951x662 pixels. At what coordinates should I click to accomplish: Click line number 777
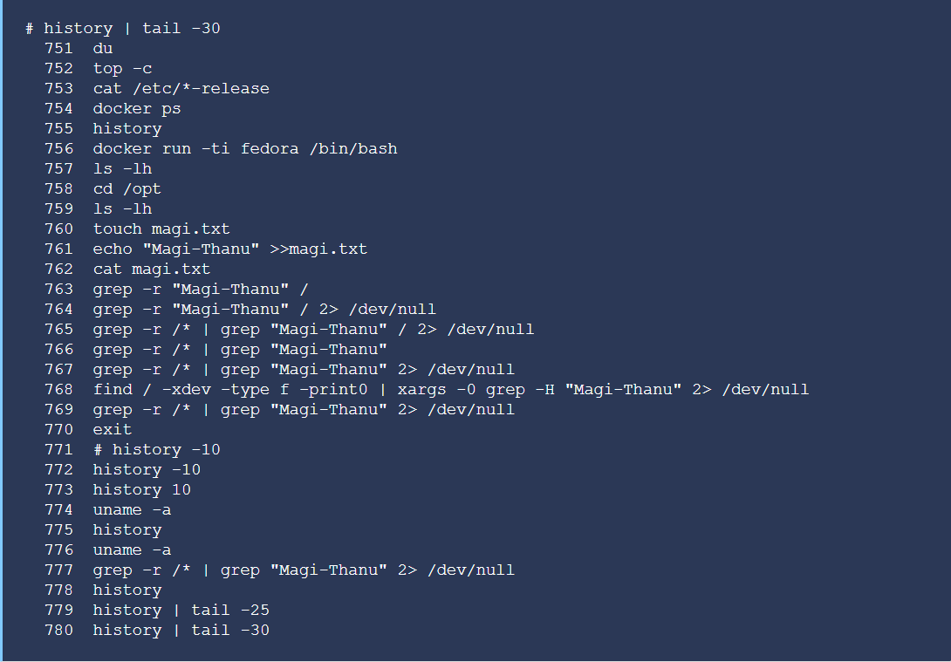click(58, 570)
